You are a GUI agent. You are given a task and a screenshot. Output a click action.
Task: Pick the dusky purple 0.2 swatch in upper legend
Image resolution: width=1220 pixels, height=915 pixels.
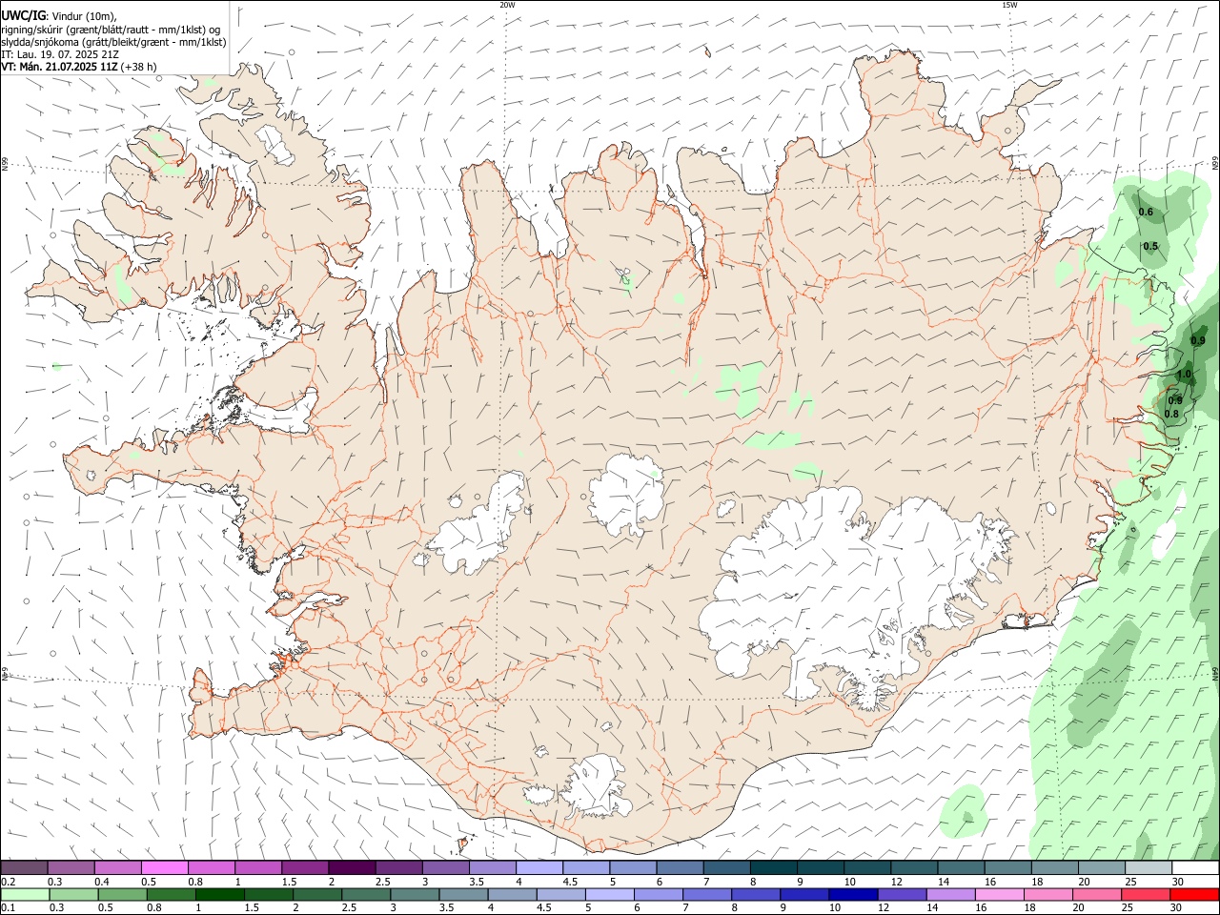click(24, 867)
